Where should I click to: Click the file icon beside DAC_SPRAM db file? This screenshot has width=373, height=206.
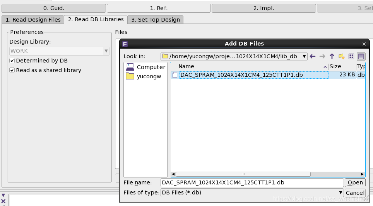click(x=175, y=75)
